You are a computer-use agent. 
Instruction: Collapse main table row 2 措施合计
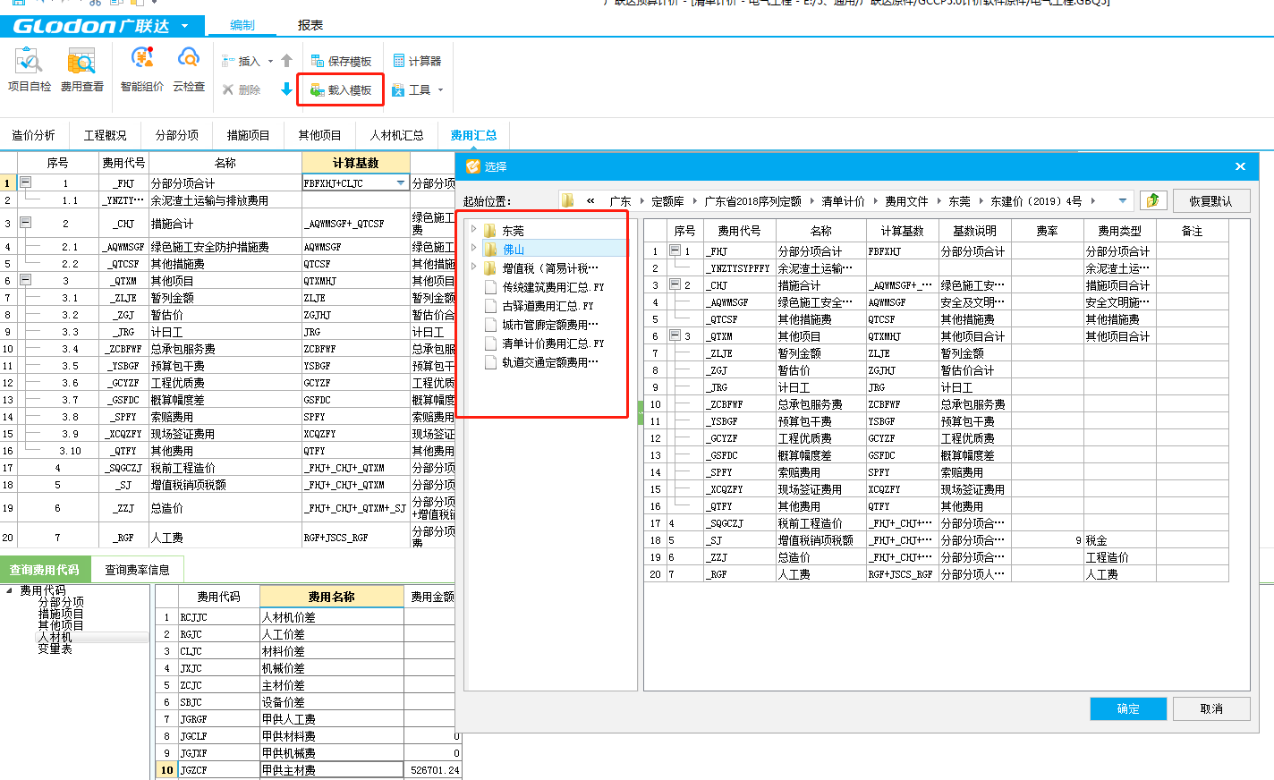tap(25, 223)
